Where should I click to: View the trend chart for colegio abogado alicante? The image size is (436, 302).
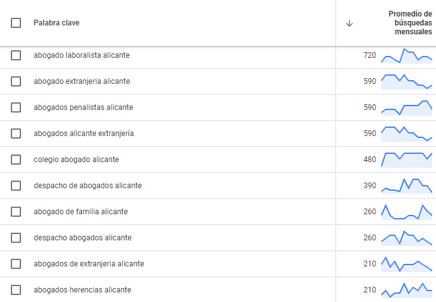click(407, 160)
